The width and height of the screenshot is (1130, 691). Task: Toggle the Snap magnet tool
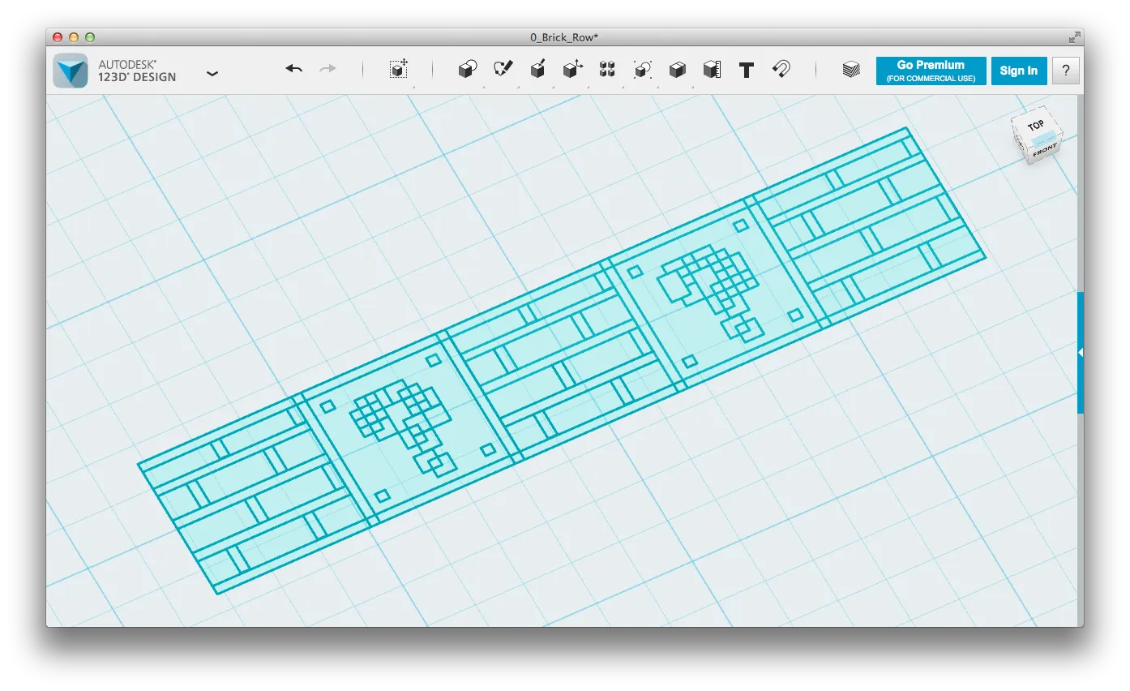click(x=781, y=70)
